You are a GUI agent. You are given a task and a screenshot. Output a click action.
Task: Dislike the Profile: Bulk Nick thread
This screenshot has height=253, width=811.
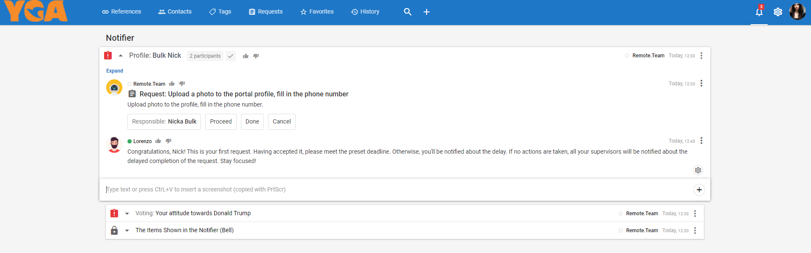256,56
